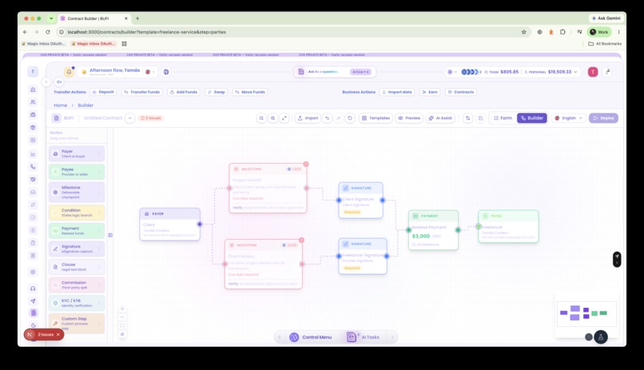Toggle canvas lock control
The image size is (644, 370).
pos(122,334)
